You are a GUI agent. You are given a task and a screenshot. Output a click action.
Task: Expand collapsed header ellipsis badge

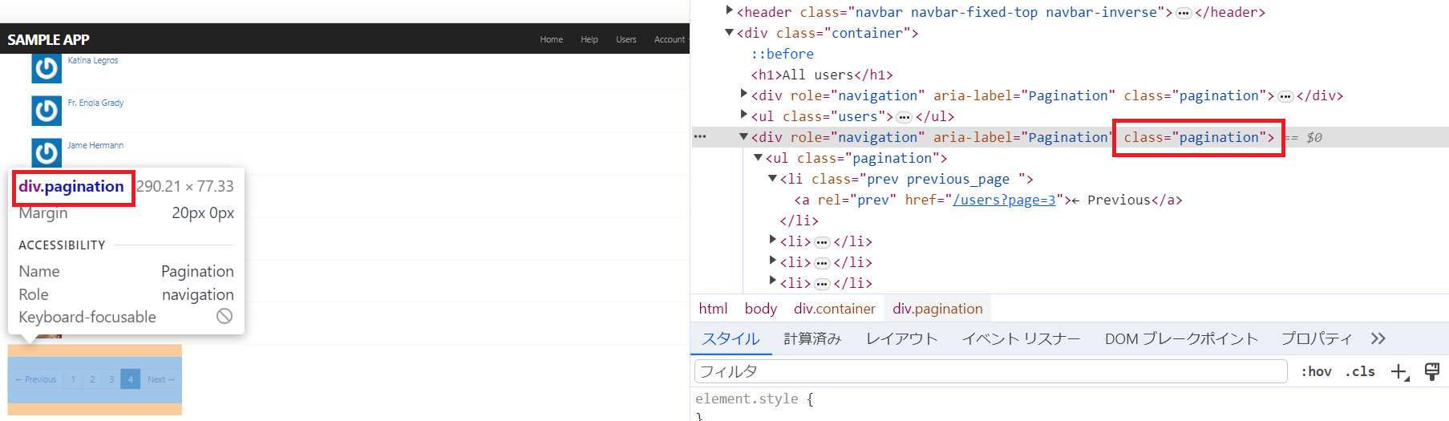coord(1184,13)
